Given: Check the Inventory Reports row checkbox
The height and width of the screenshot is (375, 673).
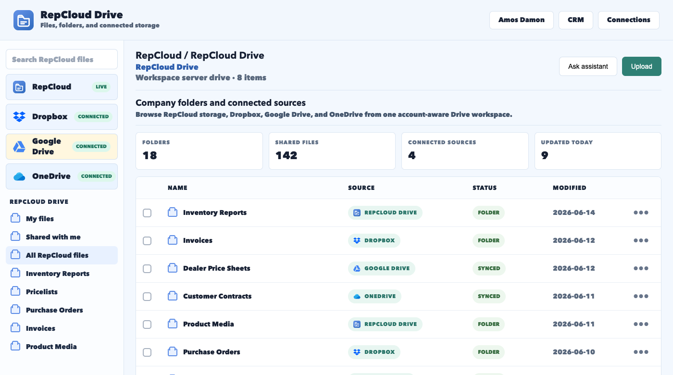Looking at the screenshot, I should tap(147, 213).
